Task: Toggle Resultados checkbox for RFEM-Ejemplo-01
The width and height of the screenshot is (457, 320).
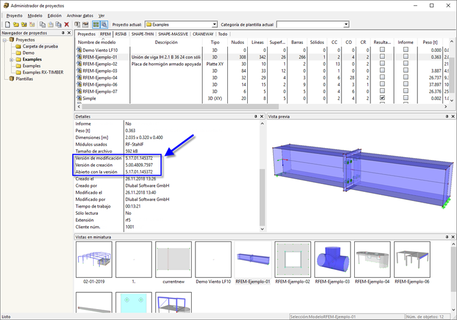Action: click(x=382, y=57)
